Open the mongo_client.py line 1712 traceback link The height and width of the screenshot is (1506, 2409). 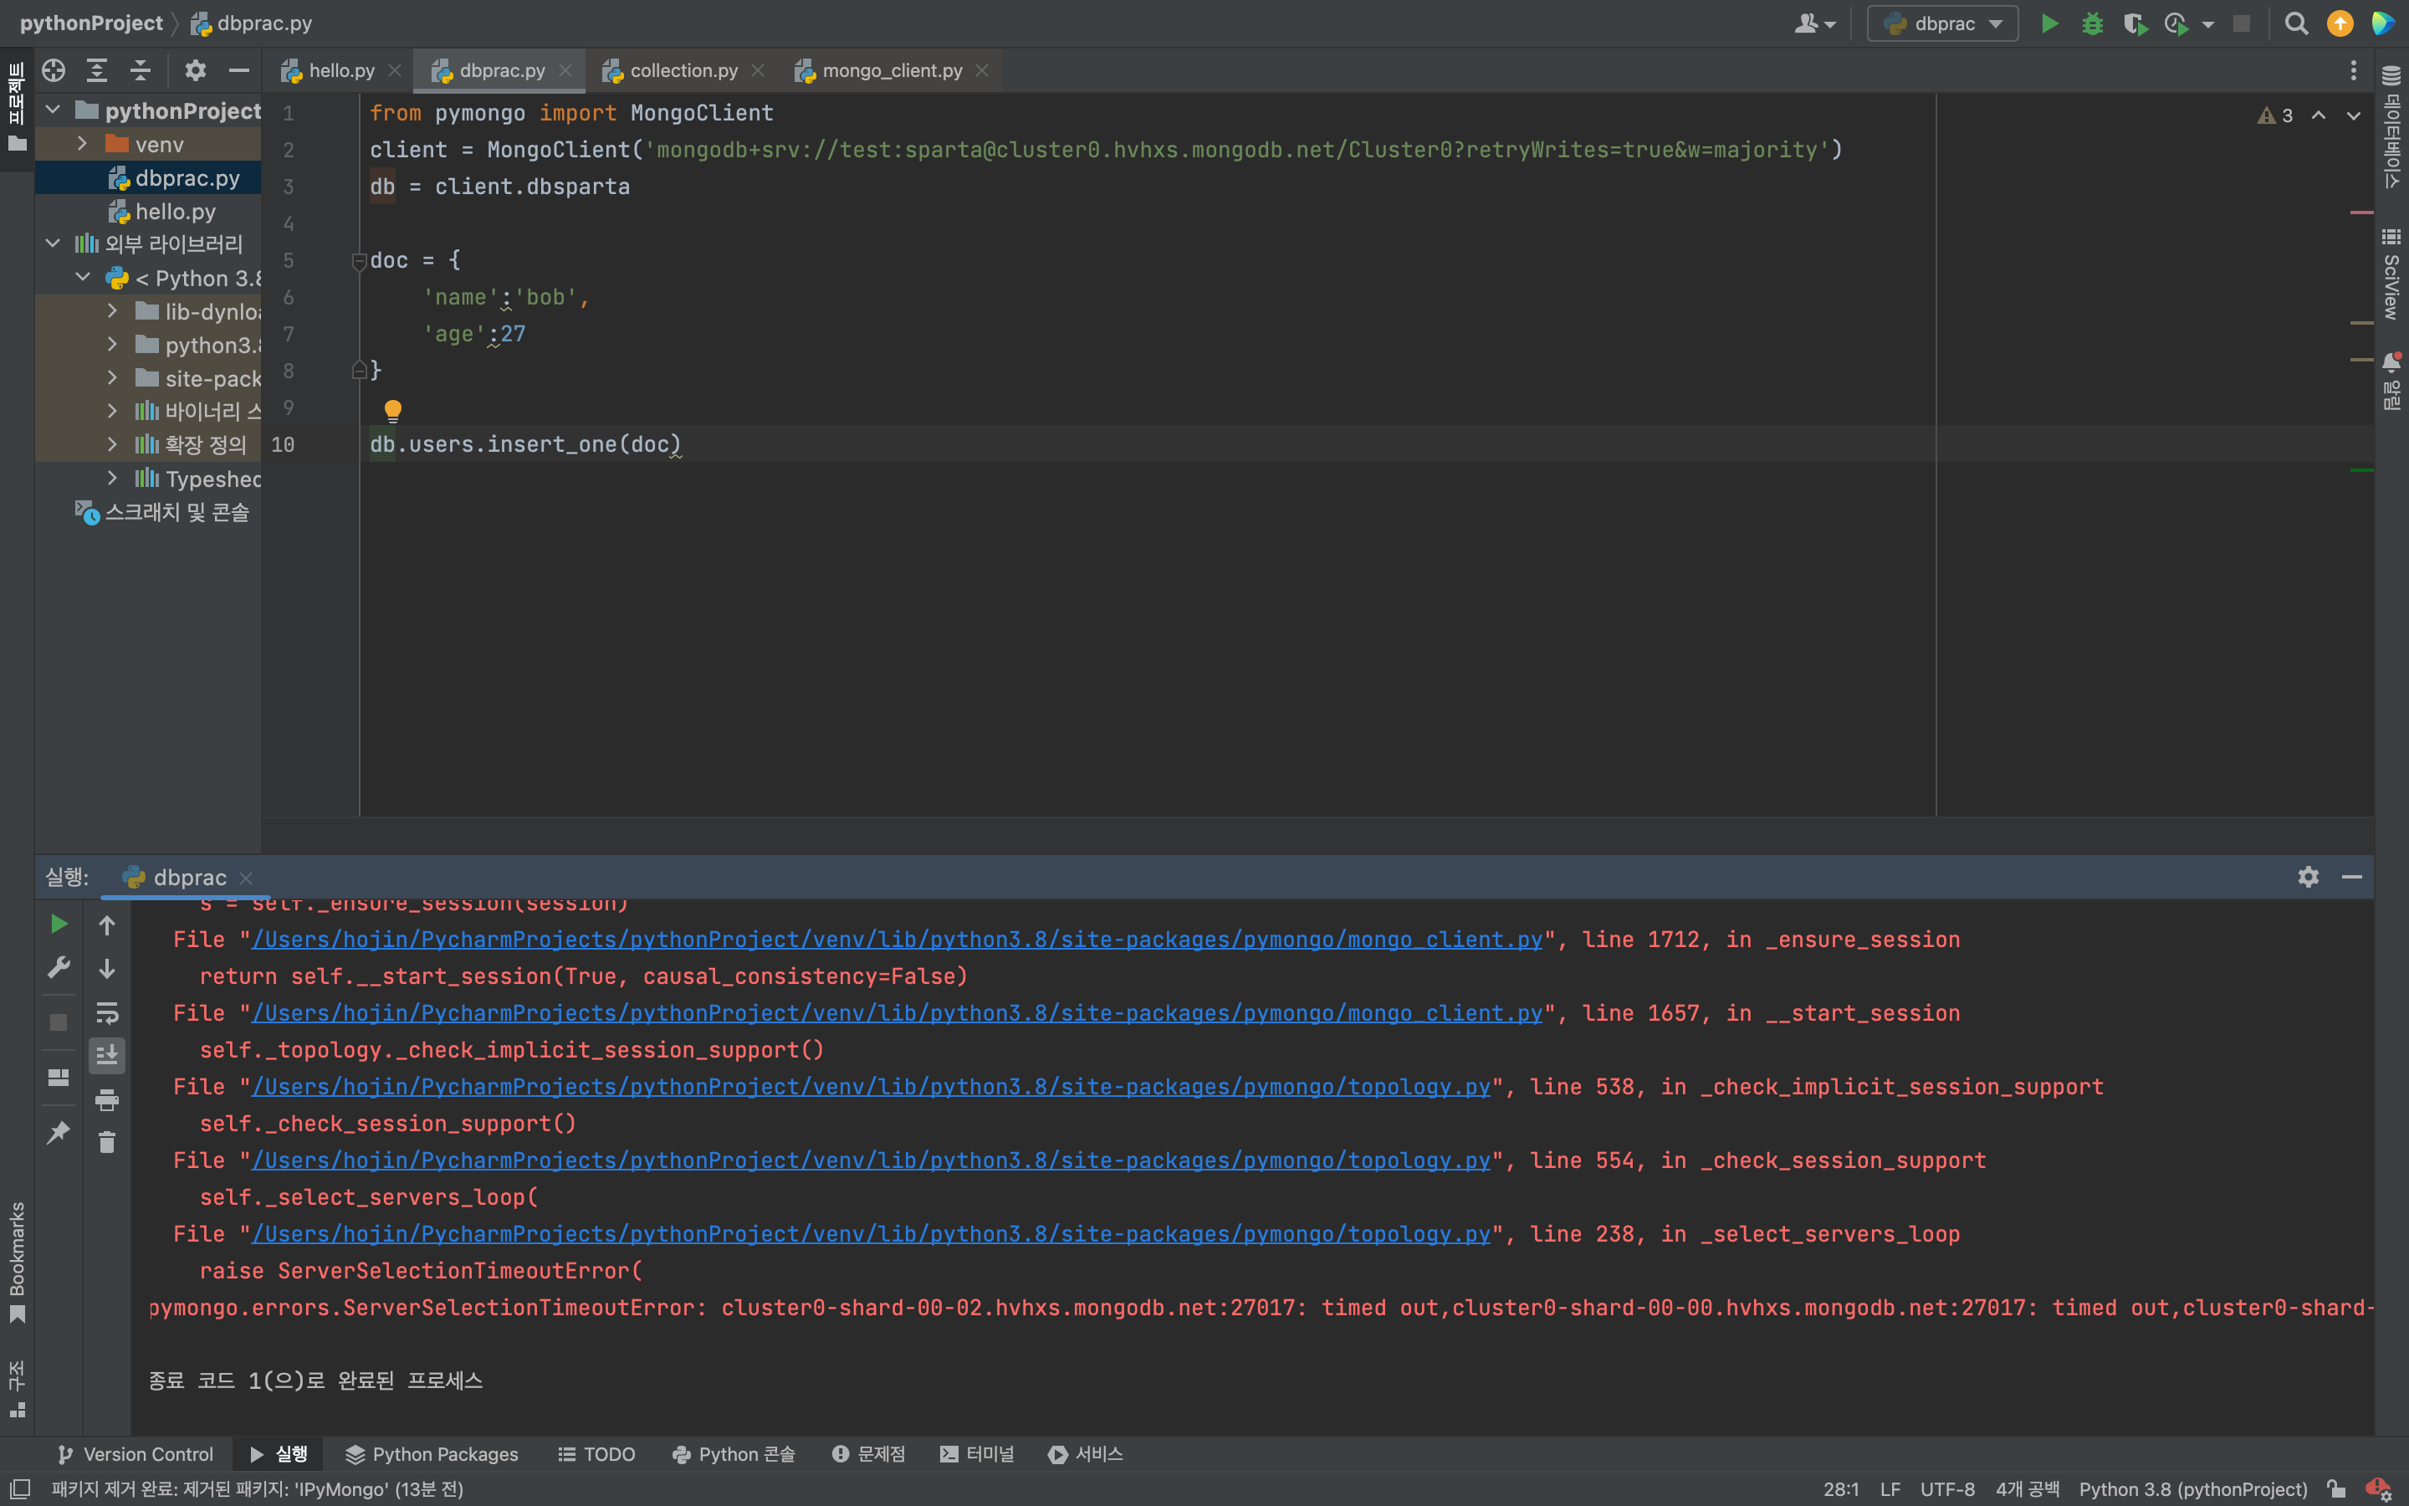(x=896, y=940)
